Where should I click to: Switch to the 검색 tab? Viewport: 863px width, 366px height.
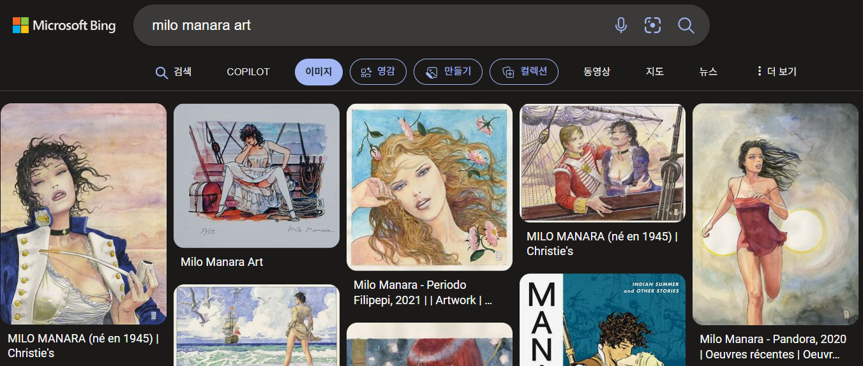pos(173,72)
